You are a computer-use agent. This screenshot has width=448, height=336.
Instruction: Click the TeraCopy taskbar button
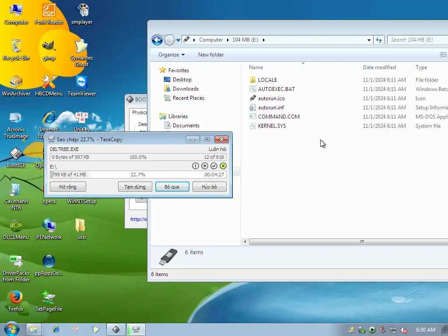(136, 329)
